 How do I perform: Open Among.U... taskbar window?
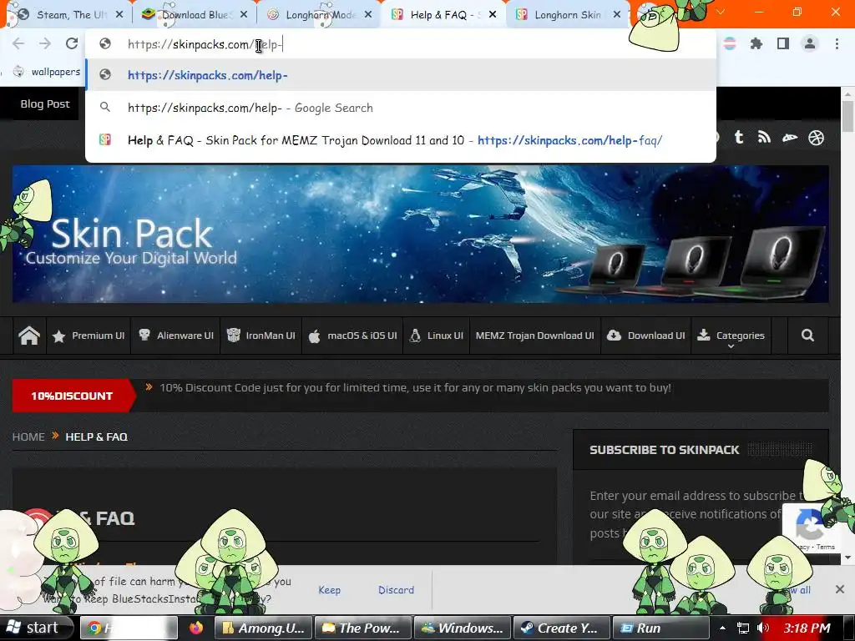[263, 628]
